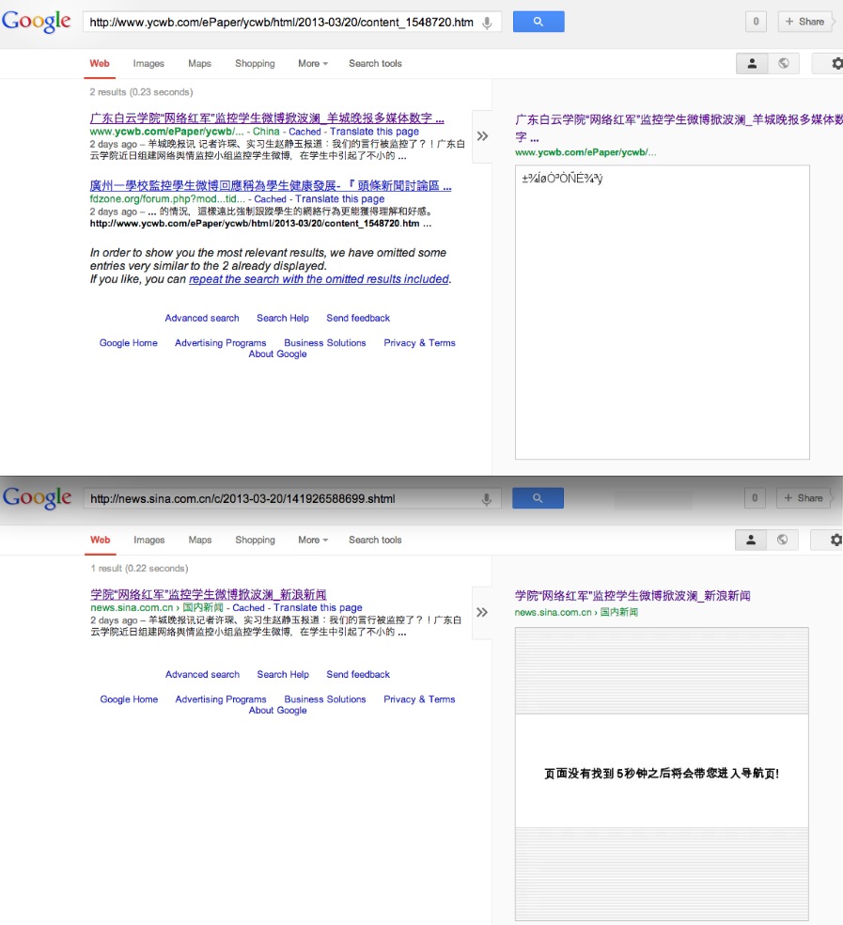This screenshot has height=925, width=843.
Task: Translate this page for ycwb.com result
Action: click(374, 132)
